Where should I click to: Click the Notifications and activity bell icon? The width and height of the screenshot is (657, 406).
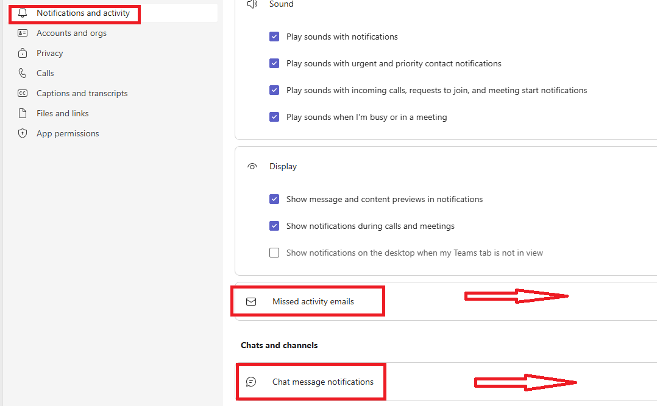(23, 13)
